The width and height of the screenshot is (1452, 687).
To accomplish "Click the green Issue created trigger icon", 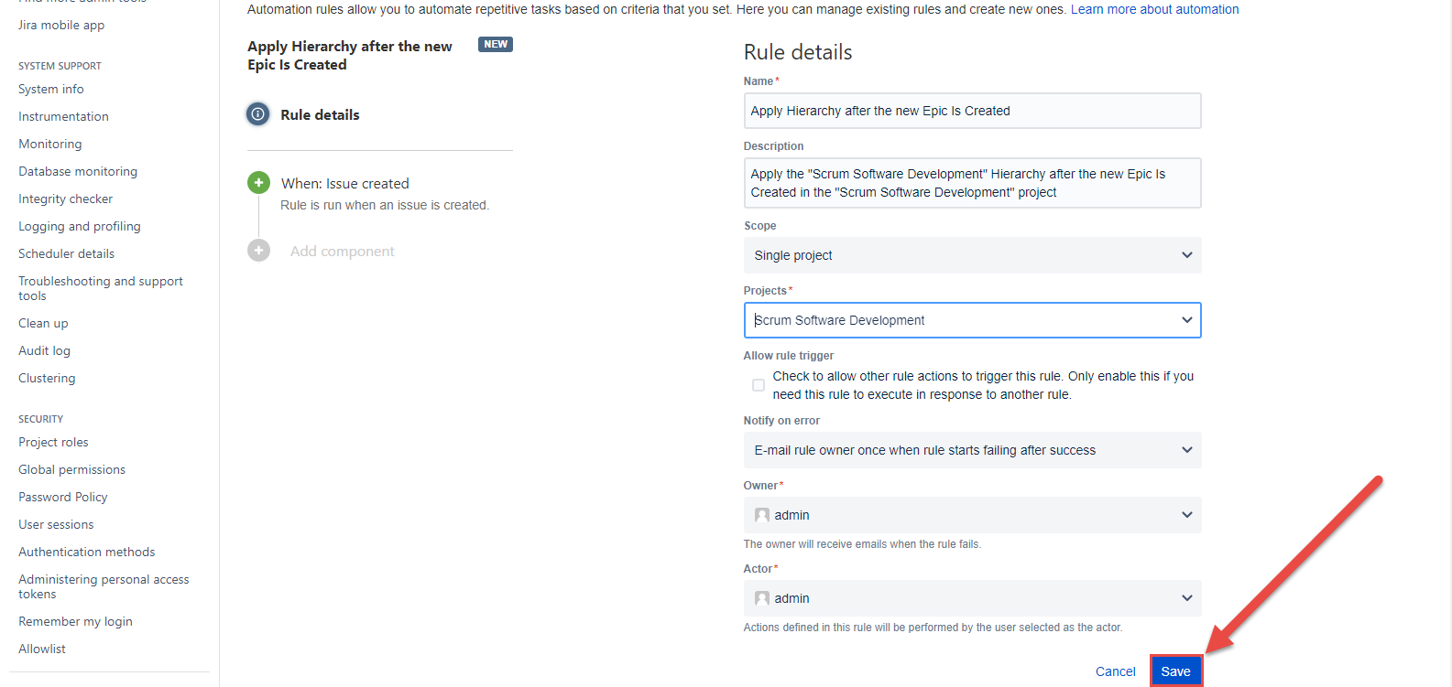I will [258, 183].
